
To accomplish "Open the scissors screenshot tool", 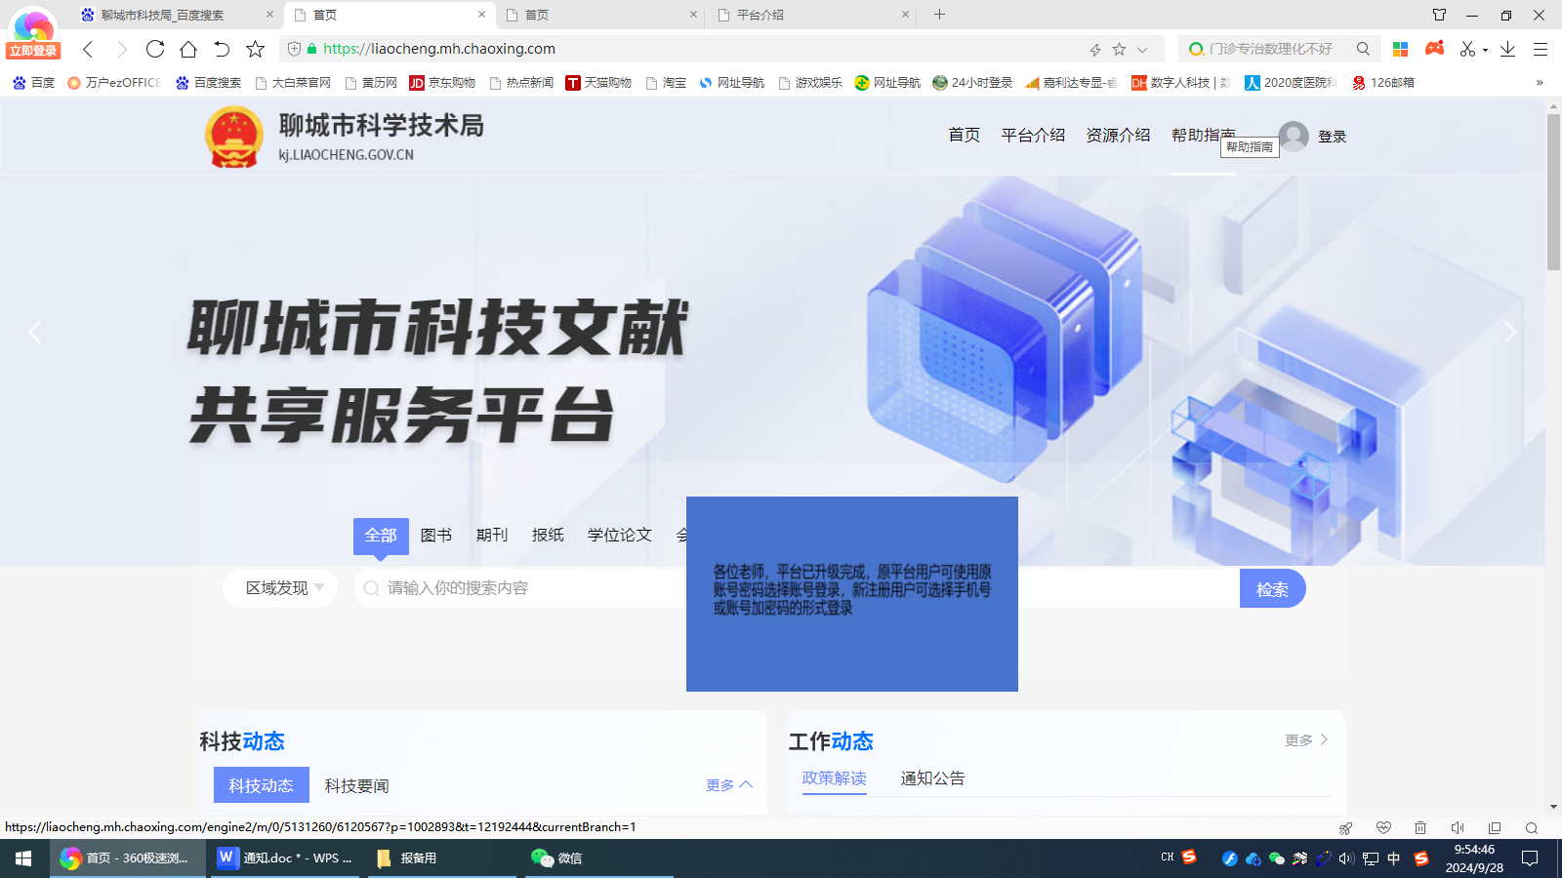I will pos(1467,49).
